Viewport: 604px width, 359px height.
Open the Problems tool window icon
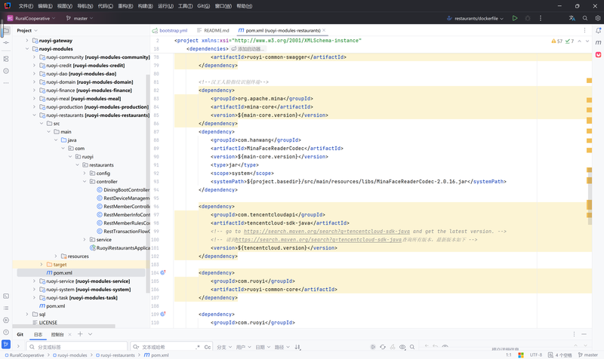pyautogui.click(x=6, y=332)
